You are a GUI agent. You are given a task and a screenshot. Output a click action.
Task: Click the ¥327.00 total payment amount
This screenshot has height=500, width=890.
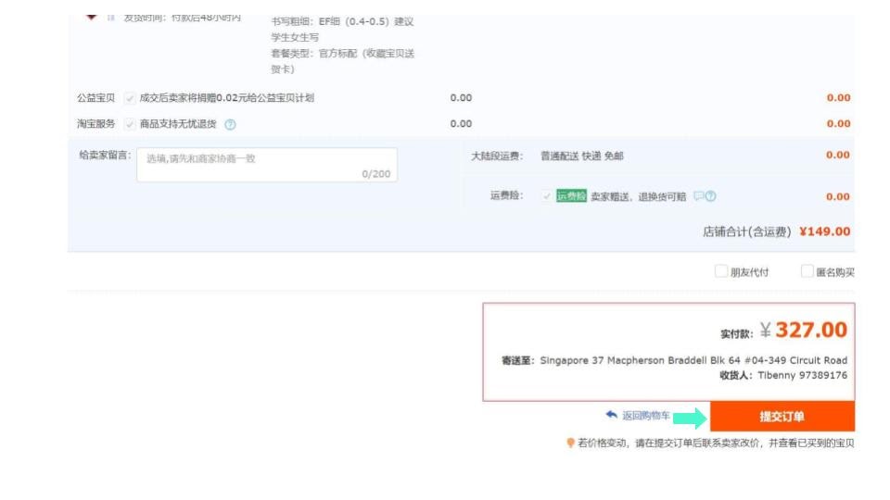pos(810,331)
